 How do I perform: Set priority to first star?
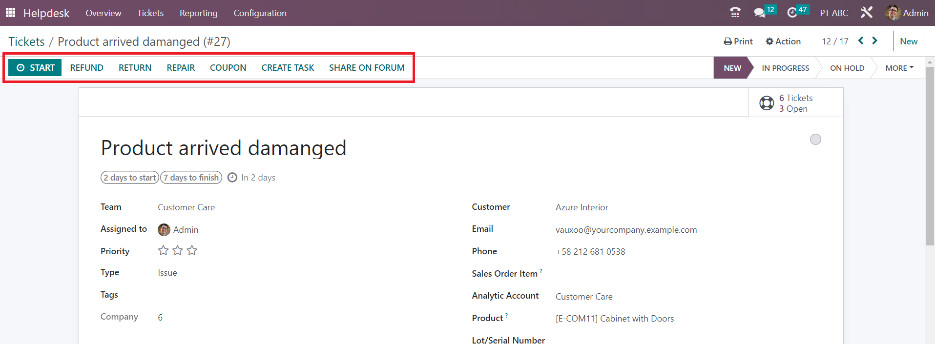click(x=163, y=251)
